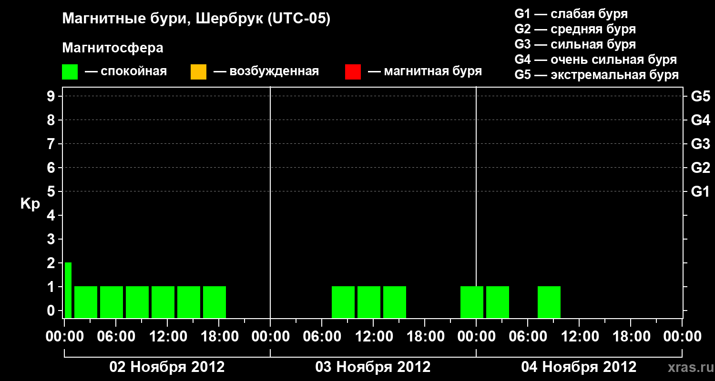The height and width of the screenshot is (381, 715).
Task: Click the Kp axis value 4
Action: click(52, 216)
